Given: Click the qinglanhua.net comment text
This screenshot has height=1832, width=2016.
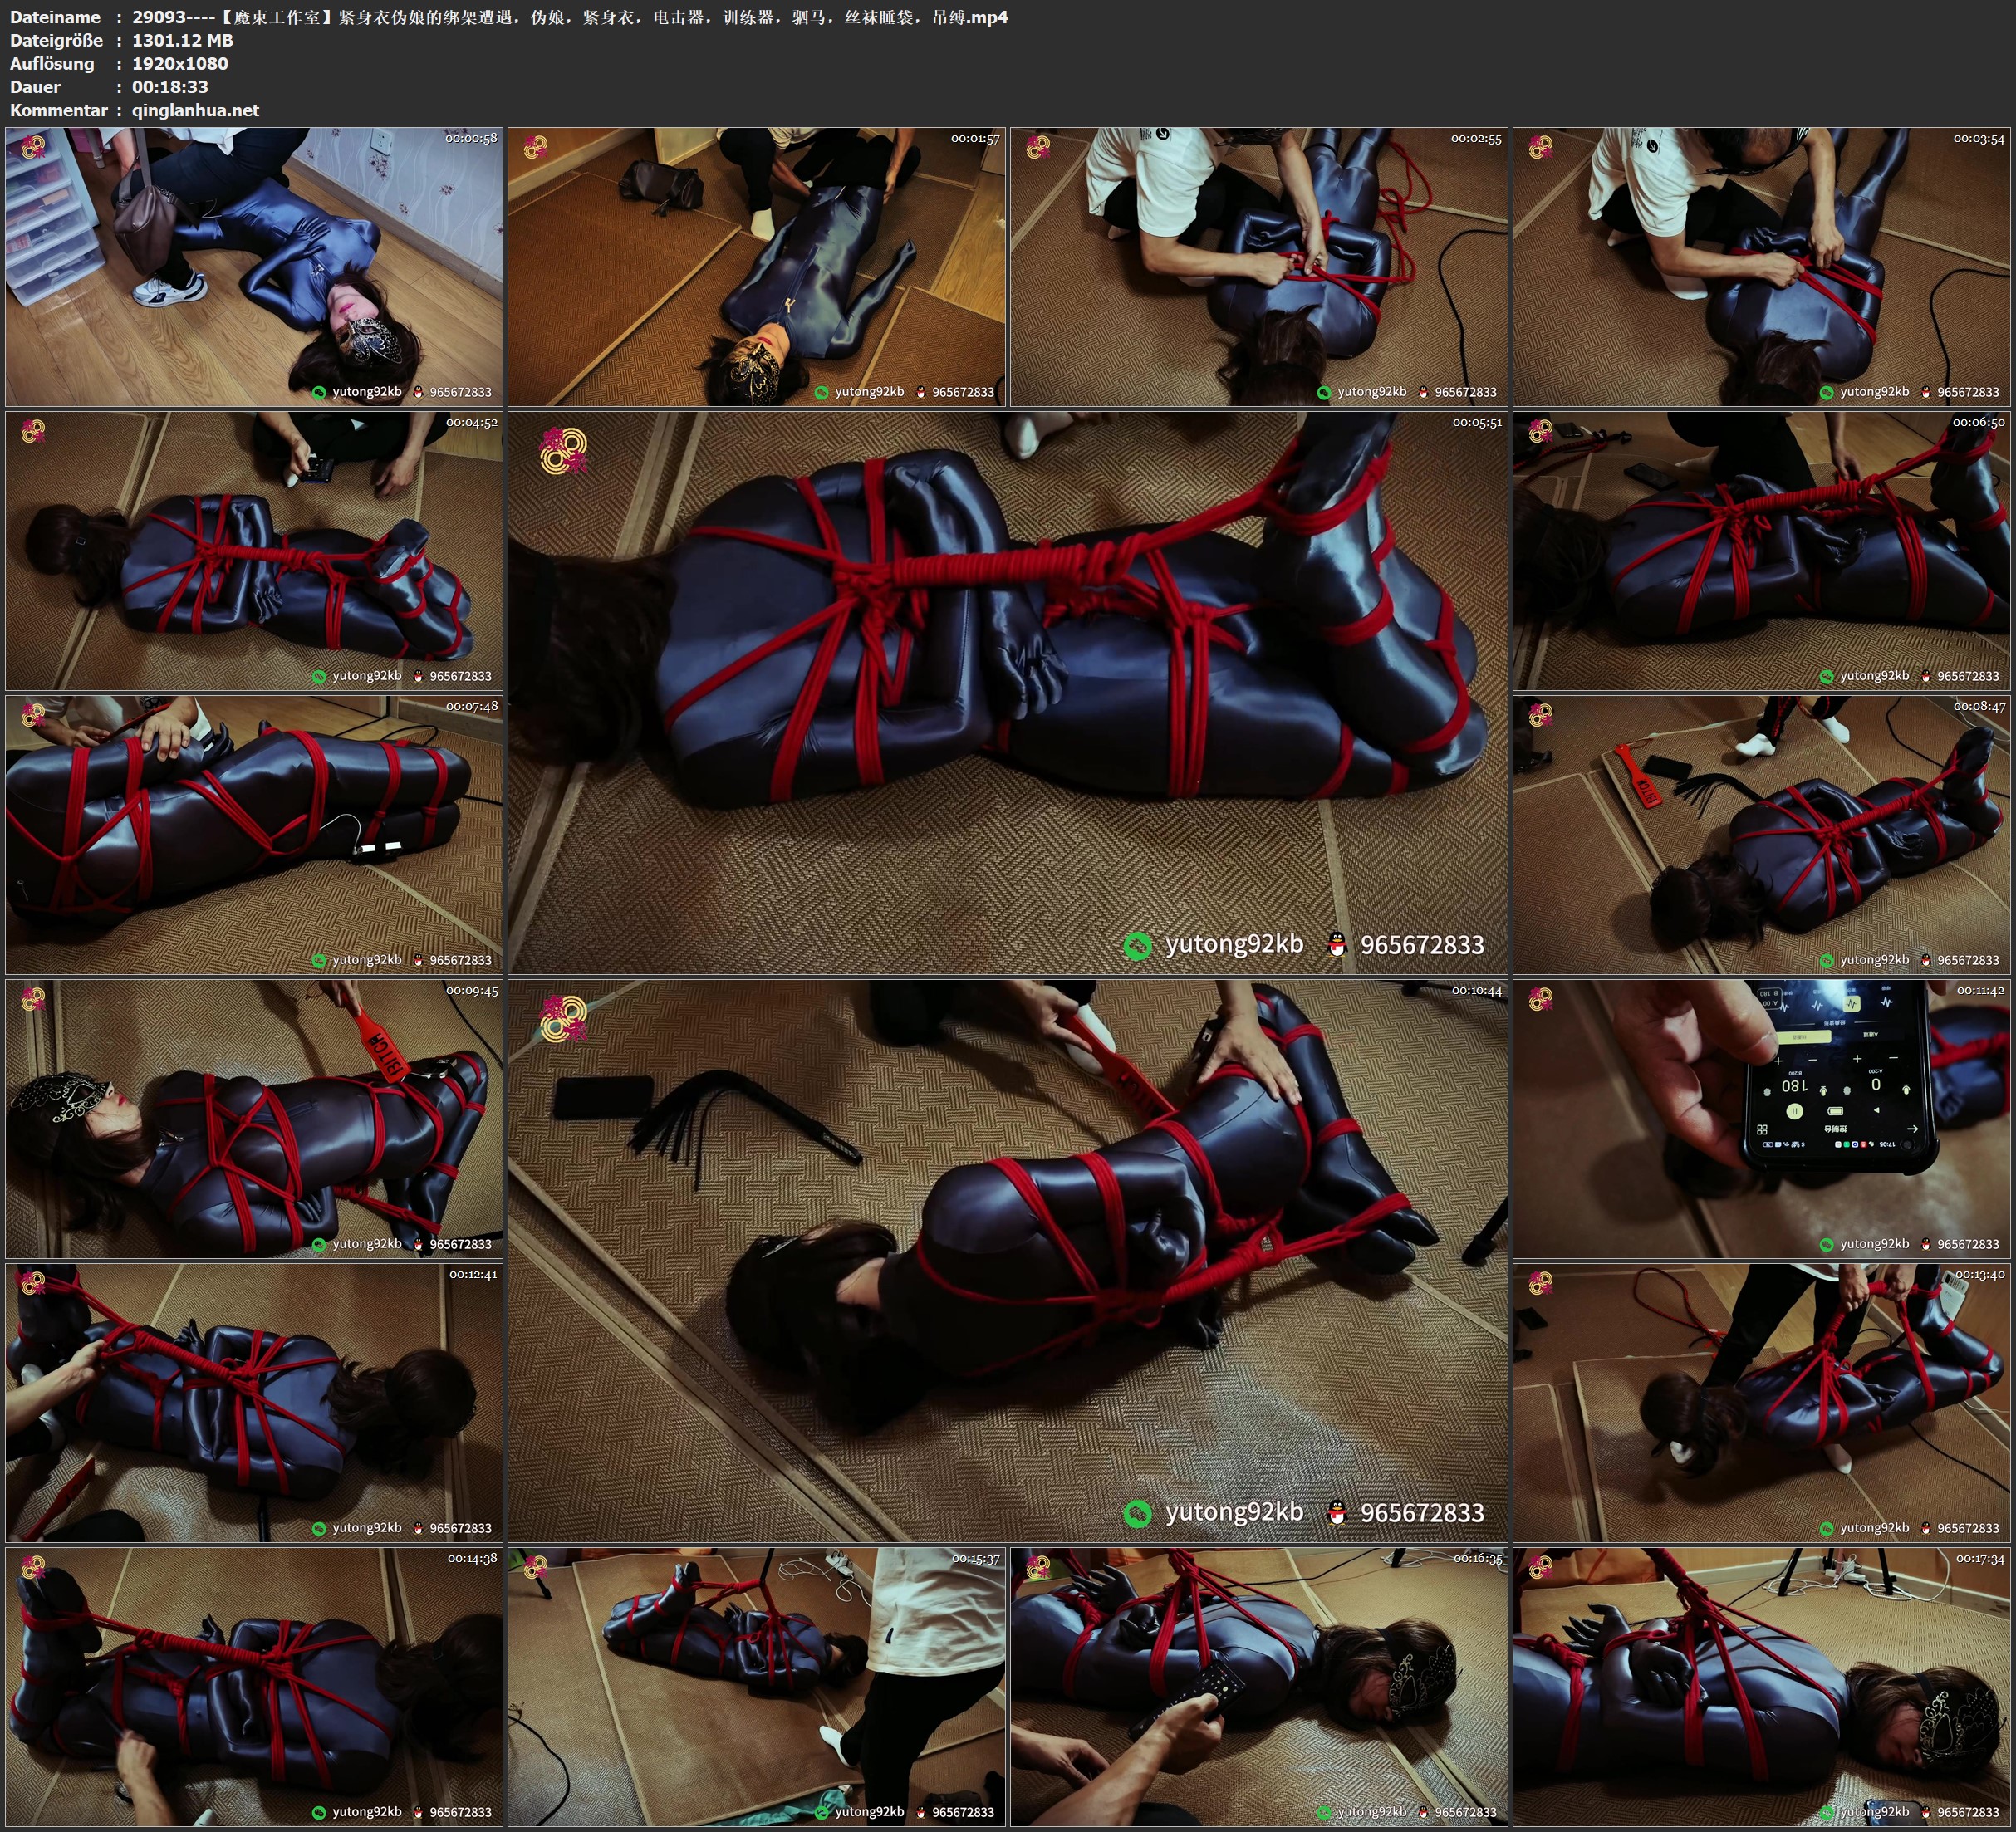Looking at the screenshot, I should pos(195,110).
